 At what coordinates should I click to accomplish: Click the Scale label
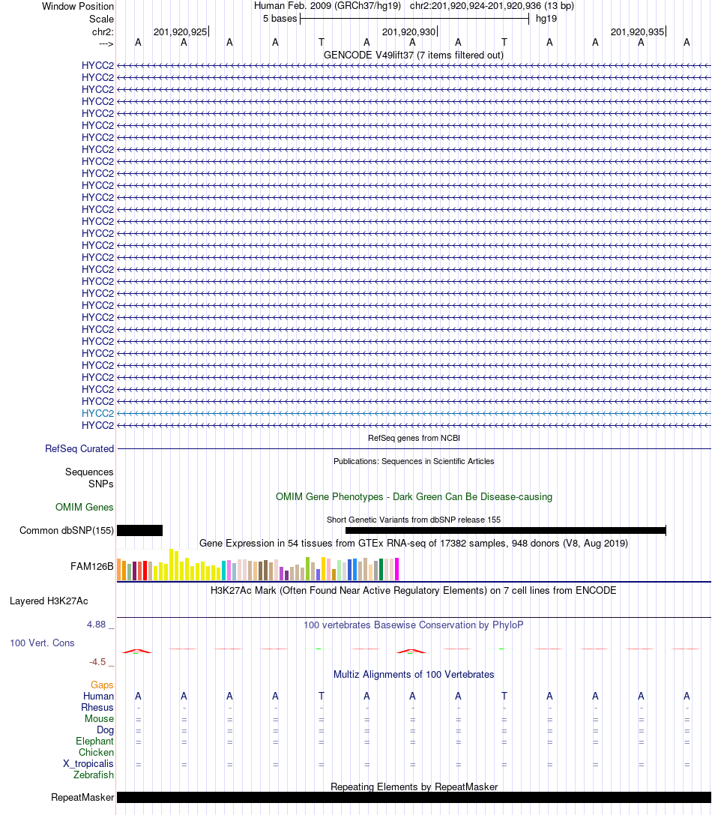click(101, 19)
